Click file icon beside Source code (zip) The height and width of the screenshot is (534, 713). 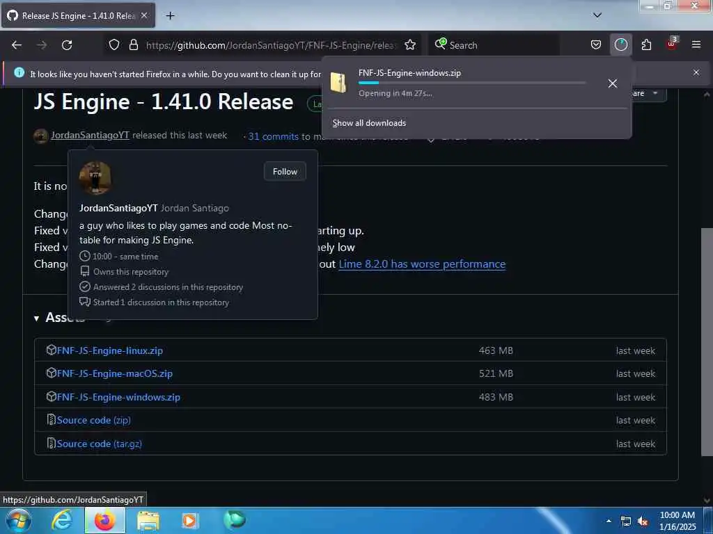coord(51,420)
